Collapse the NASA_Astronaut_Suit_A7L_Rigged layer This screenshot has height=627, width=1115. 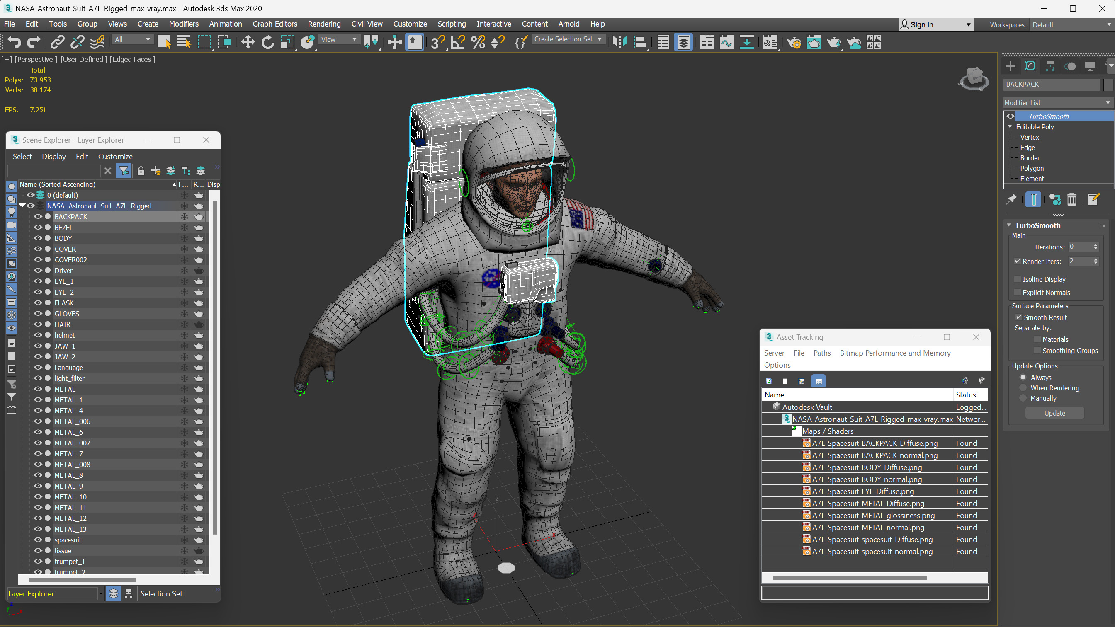pyautogui.click(x=22, y=206)
